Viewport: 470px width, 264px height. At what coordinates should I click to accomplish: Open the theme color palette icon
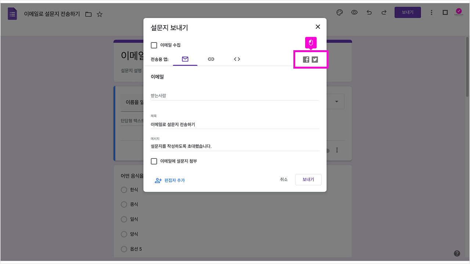pos(339,12)
